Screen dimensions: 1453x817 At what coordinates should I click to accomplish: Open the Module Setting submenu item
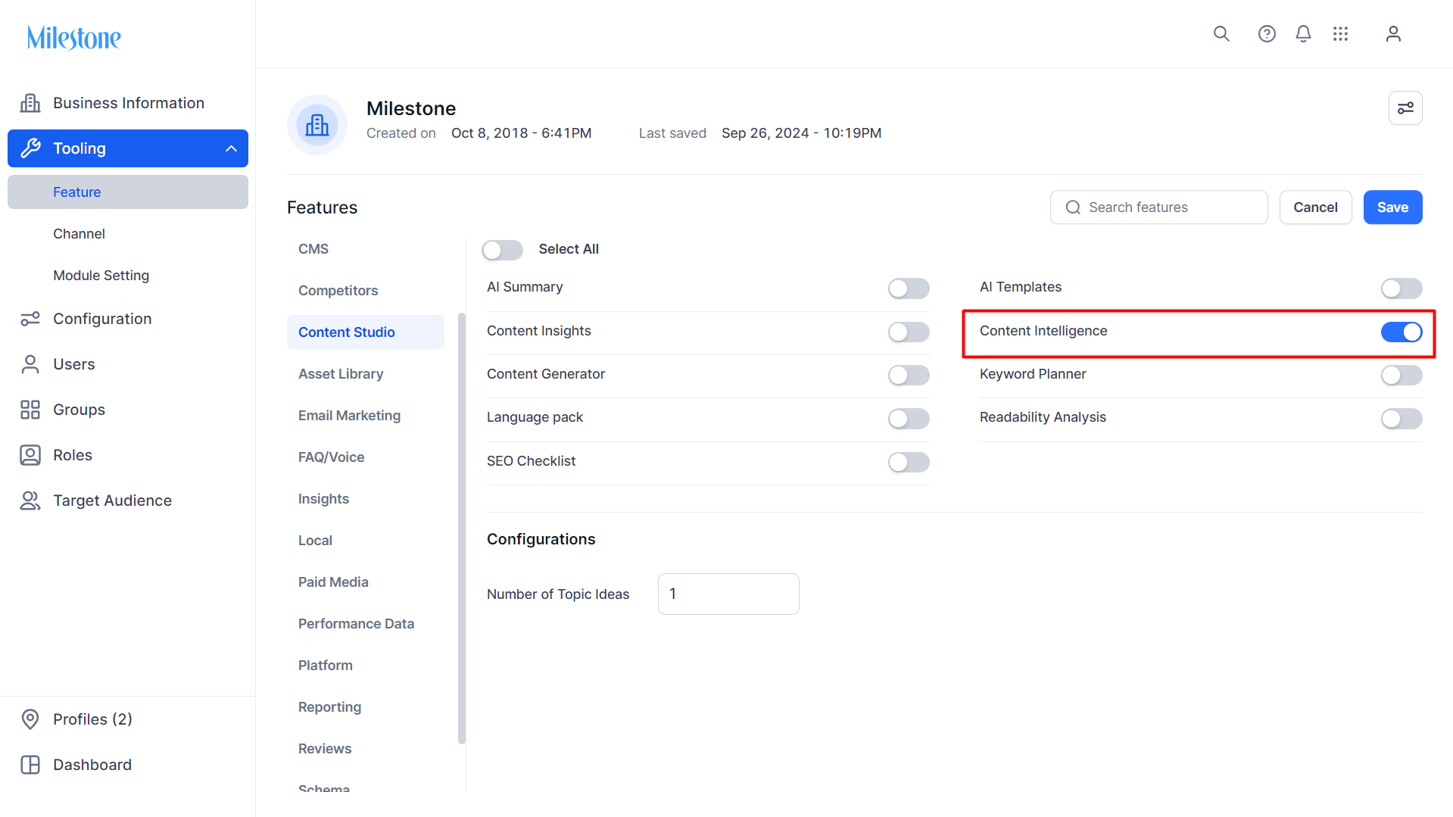(128, 276)
